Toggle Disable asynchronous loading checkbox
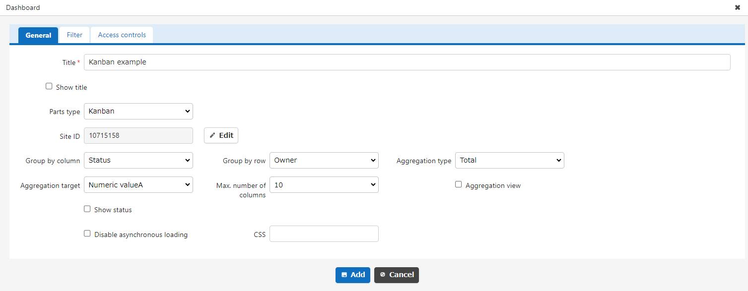Viewport: 748px width, 291px height. [87, 233]
